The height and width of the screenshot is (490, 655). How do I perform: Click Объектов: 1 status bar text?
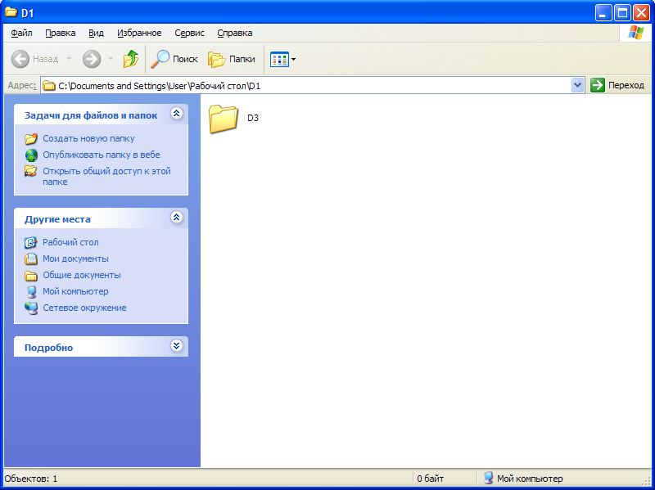click(x=31, y=479)
